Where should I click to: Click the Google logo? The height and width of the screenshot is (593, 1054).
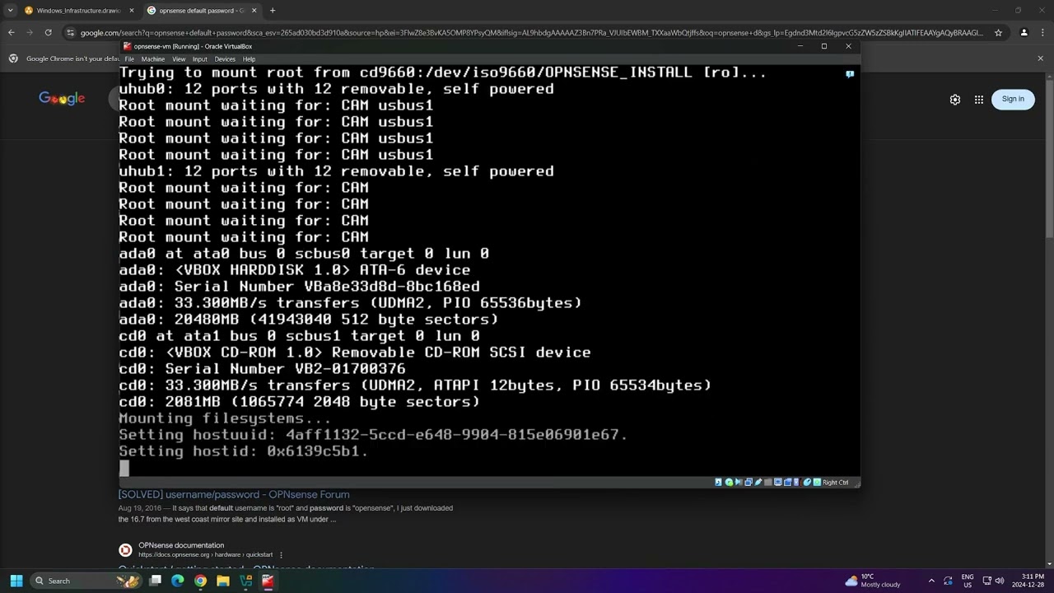tap(62, 99)
